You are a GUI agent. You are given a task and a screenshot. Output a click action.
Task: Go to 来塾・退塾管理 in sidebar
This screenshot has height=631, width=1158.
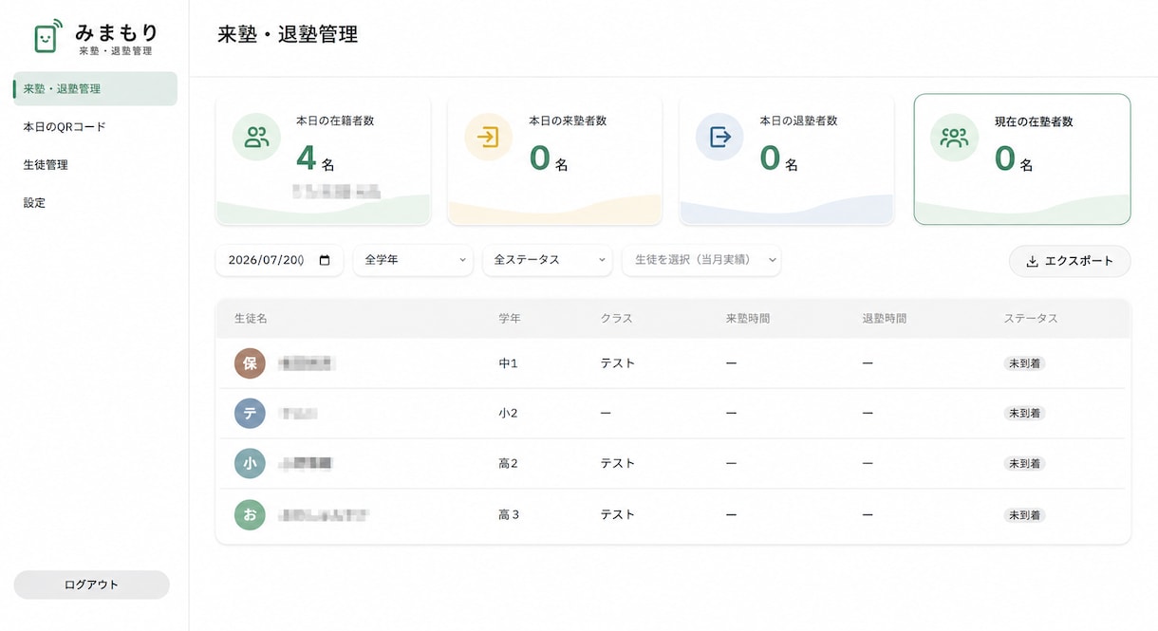click(95, 88)
